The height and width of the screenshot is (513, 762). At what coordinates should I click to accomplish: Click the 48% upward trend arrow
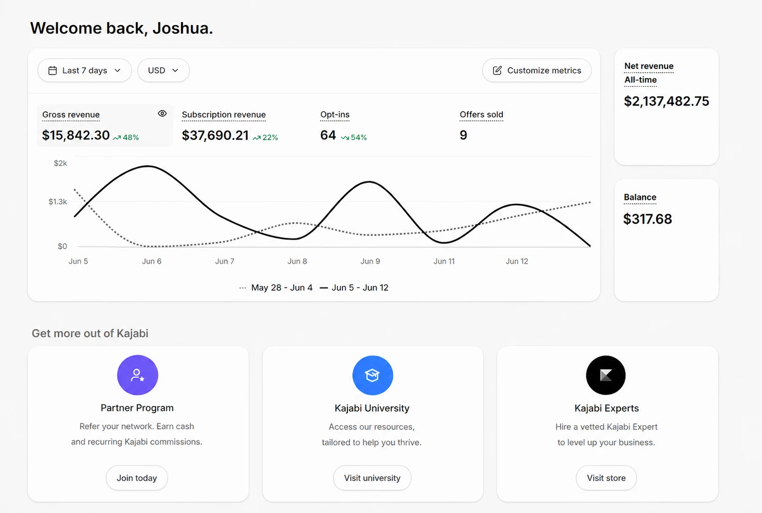click(x=117, y=138)
